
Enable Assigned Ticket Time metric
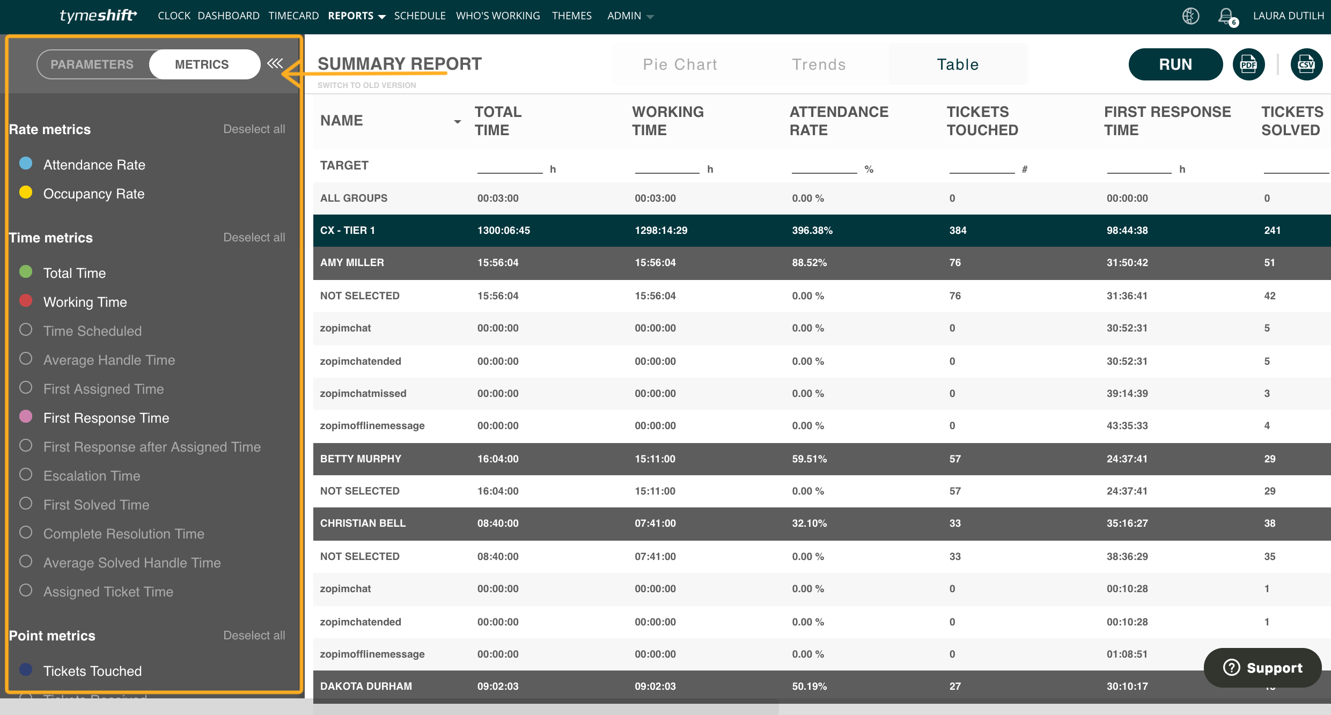pyautogui.click(x=96, y=592)
